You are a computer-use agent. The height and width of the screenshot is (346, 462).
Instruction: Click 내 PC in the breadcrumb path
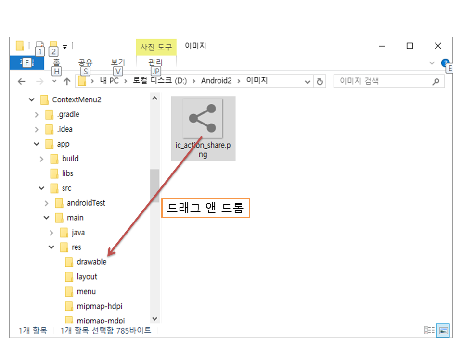tap(109, 81)
